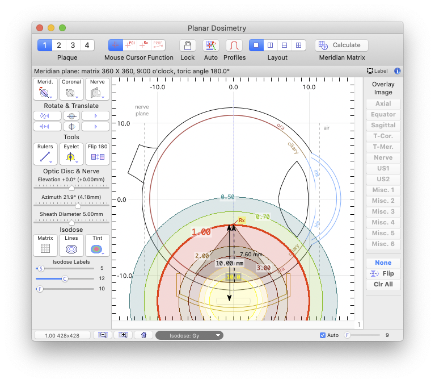Open the blue info icon
Image resolution: width=435 pixels, height=383 pixels.
pyautogui.click(x=397, y=71)
